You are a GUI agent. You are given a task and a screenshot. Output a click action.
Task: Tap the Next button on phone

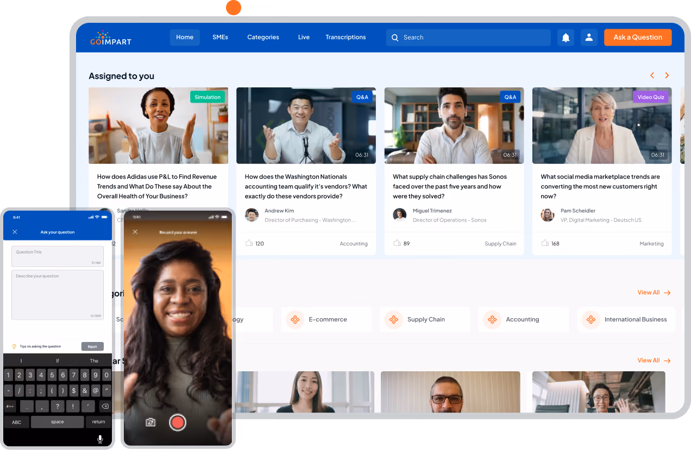[x=92, y=346]
